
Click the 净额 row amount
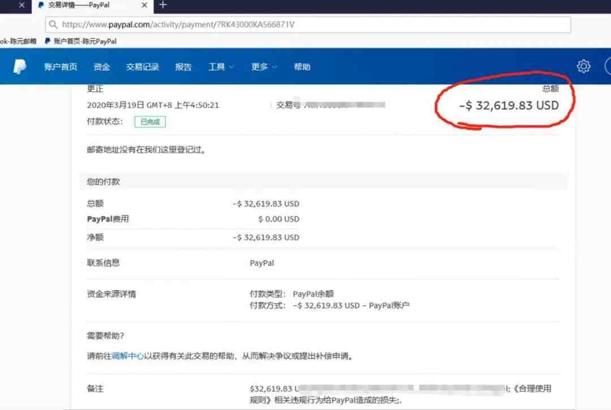coord(266,237)
